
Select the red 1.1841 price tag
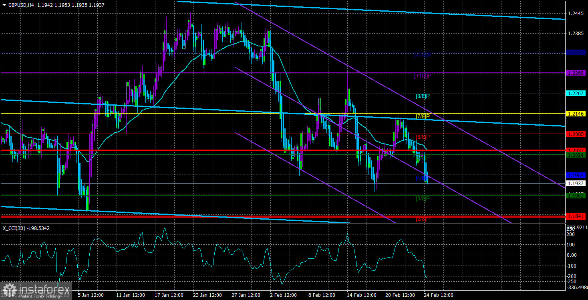(576, 216)
